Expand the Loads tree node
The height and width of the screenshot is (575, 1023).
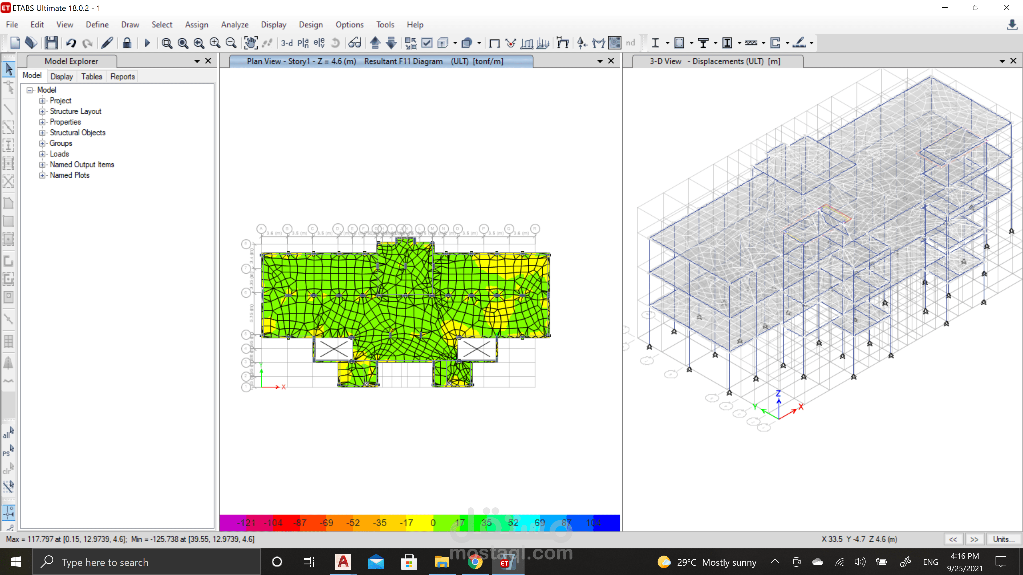[x=42, y=154]
